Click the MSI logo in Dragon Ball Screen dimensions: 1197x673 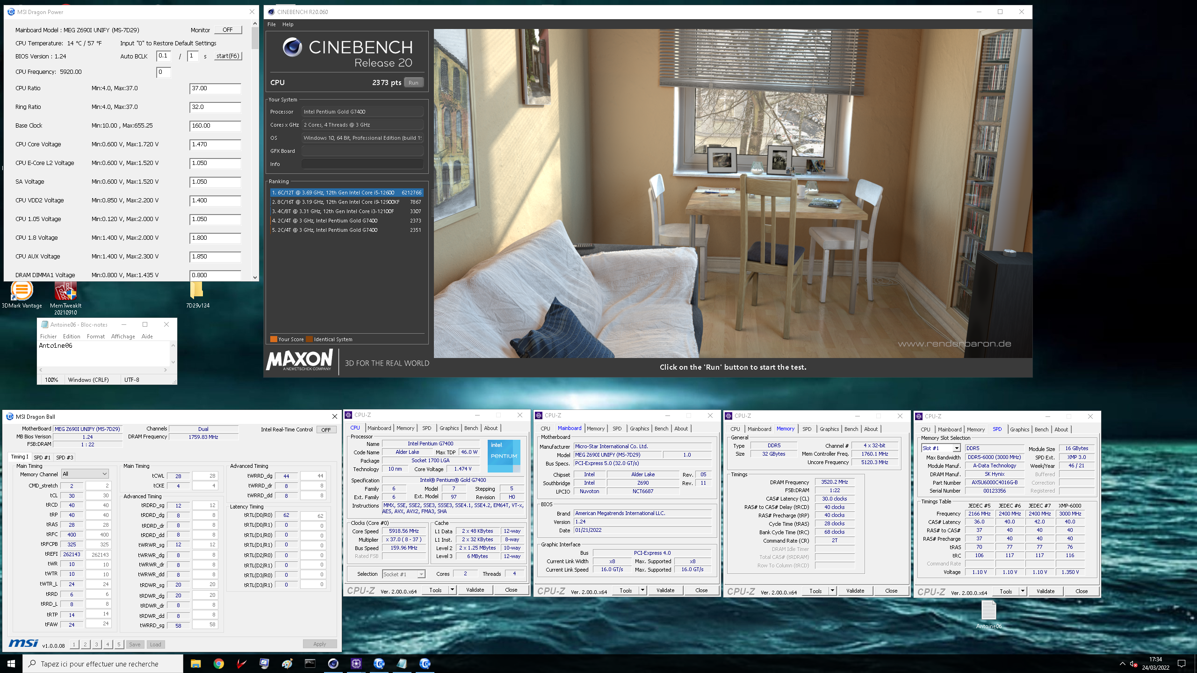pos(23,644)
